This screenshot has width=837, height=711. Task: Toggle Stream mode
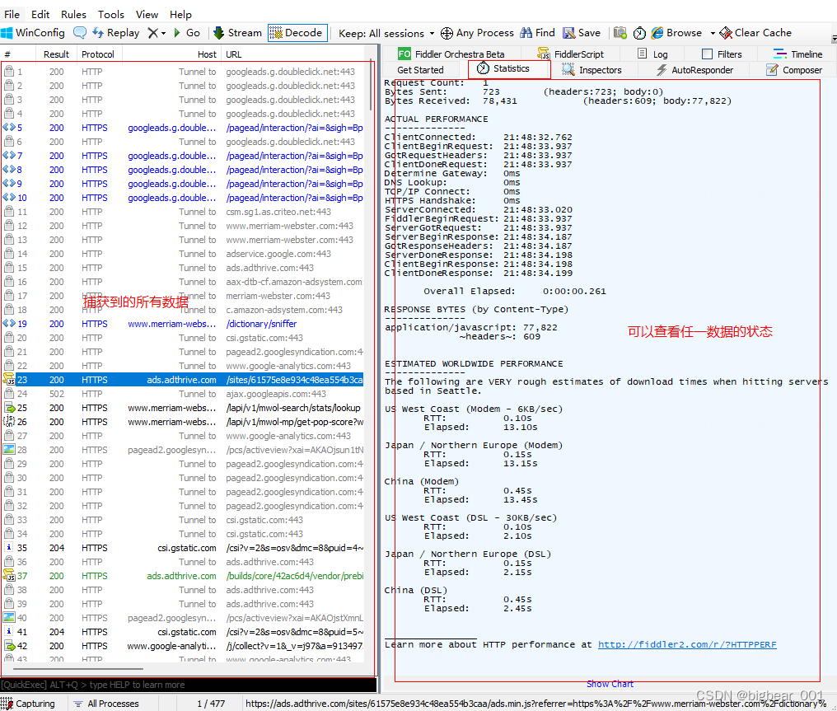(x=237, y=33)
